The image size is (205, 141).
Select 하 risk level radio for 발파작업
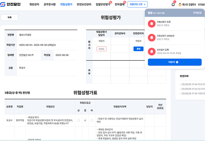click(x=91, y=120)
